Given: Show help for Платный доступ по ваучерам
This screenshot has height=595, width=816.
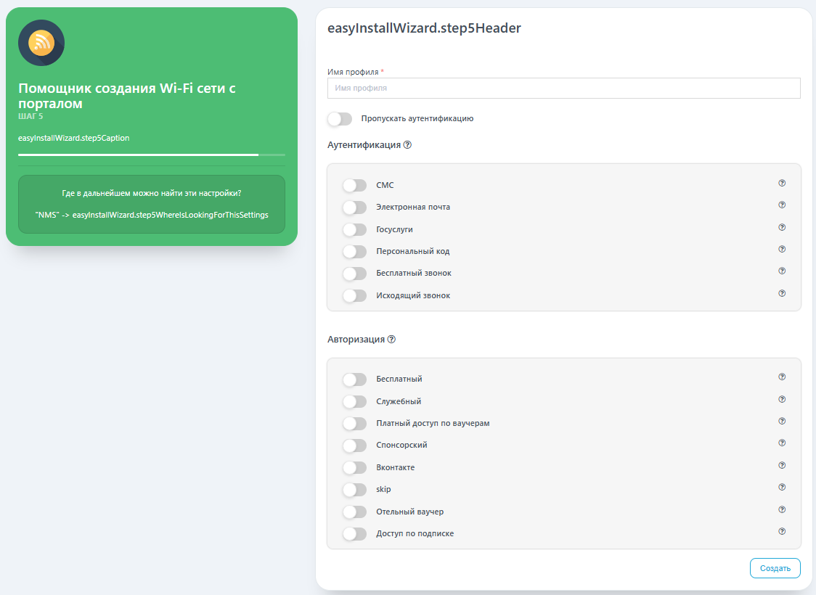Looking at the screenshot, I should click(782, 422).
